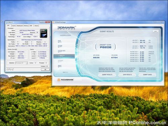
Task: Click the 3DMark Vantage title bar icon
Action: tap(53, 22)
